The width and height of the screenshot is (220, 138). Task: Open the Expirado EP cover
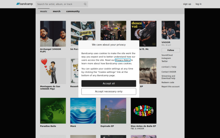tap(113, 111)
